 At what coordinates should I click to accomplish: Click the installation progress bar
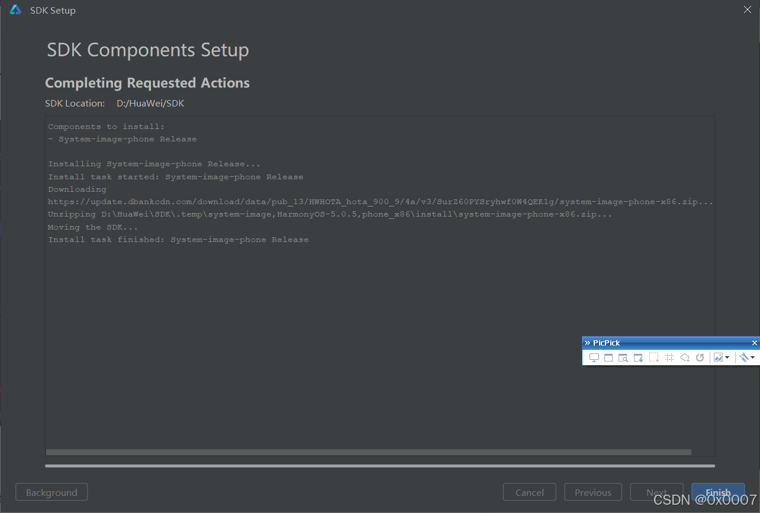pos(380,466)
